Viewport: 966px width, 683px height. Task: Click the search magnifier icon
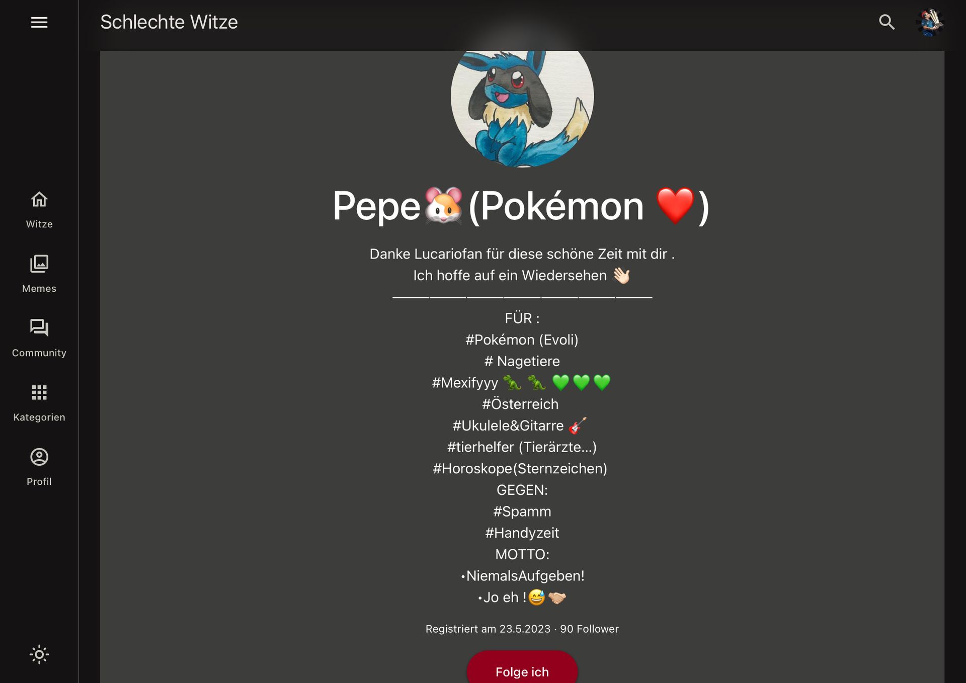point(887,22)
